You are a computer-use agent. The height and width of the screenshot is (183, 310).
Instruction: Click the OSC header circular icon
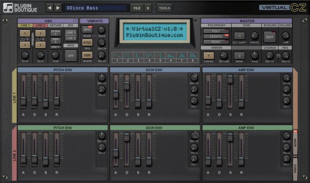coord(75,21)
